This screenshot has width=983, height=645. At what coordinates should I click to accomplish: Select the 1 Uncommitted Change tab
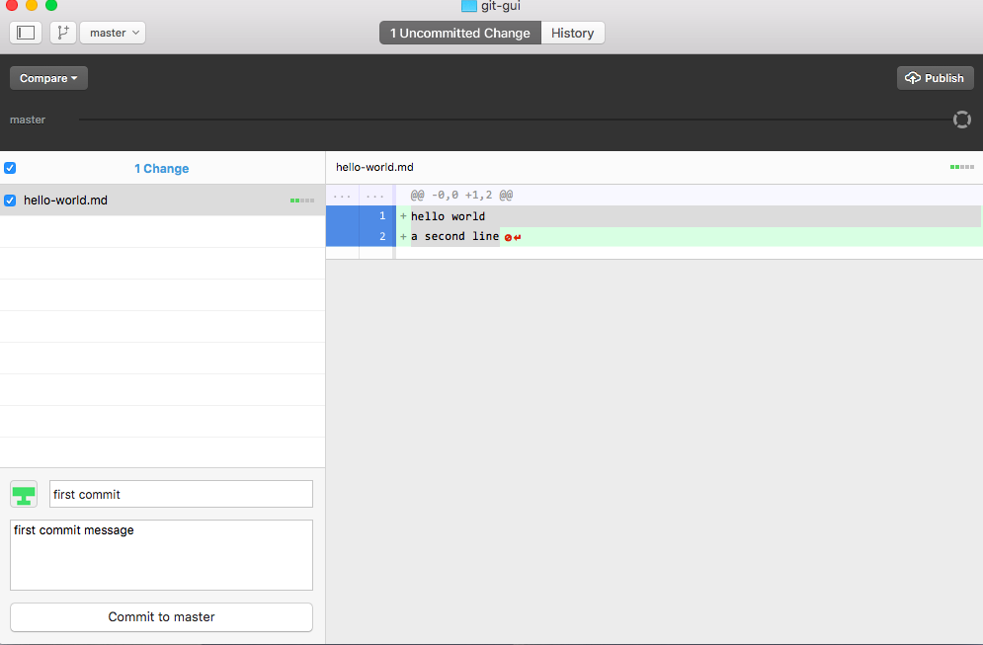pyautogui.click(x=459, y=33)
